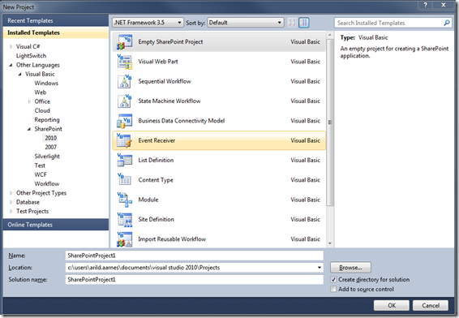Select the Visual Web Part template icon
The height and width of the screenshot is (318, 459).
(x=124, y=62)
